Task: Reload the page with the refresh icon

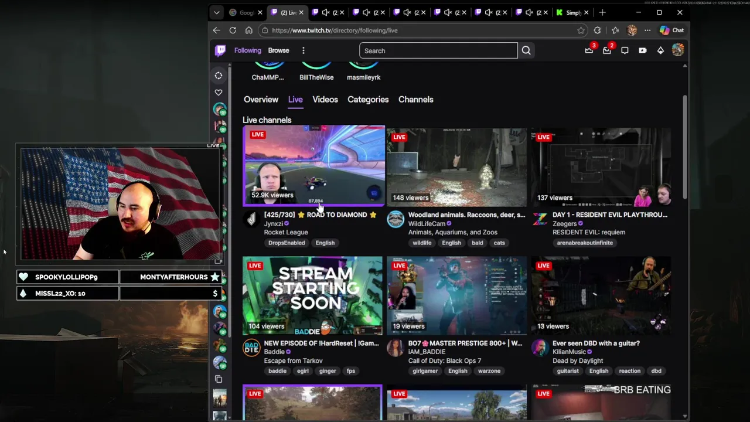Action: coord(233,30)
